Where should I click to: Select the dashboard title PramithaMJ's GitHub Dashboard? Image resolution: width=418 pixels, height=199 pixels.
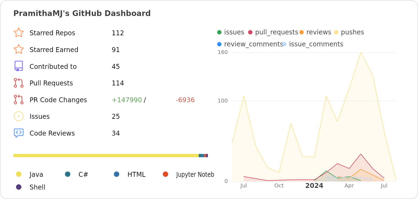pos(82,13)
